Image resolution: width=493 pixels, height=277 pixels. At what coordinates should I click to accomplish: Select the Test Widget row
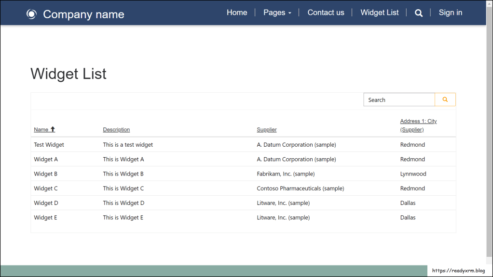pos(49,145)
